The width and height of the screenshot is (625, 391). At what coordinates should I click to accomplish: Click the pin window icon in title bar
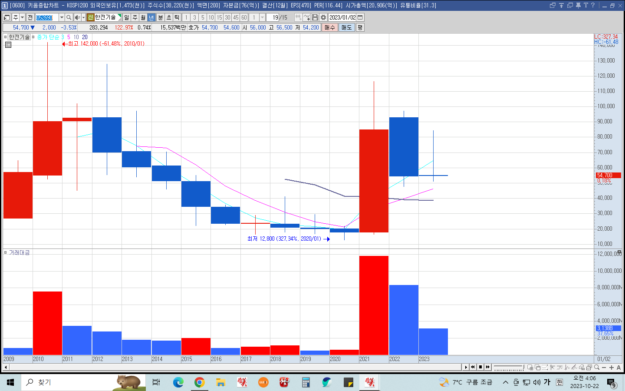pyautogui.click(x=578, y=5)
